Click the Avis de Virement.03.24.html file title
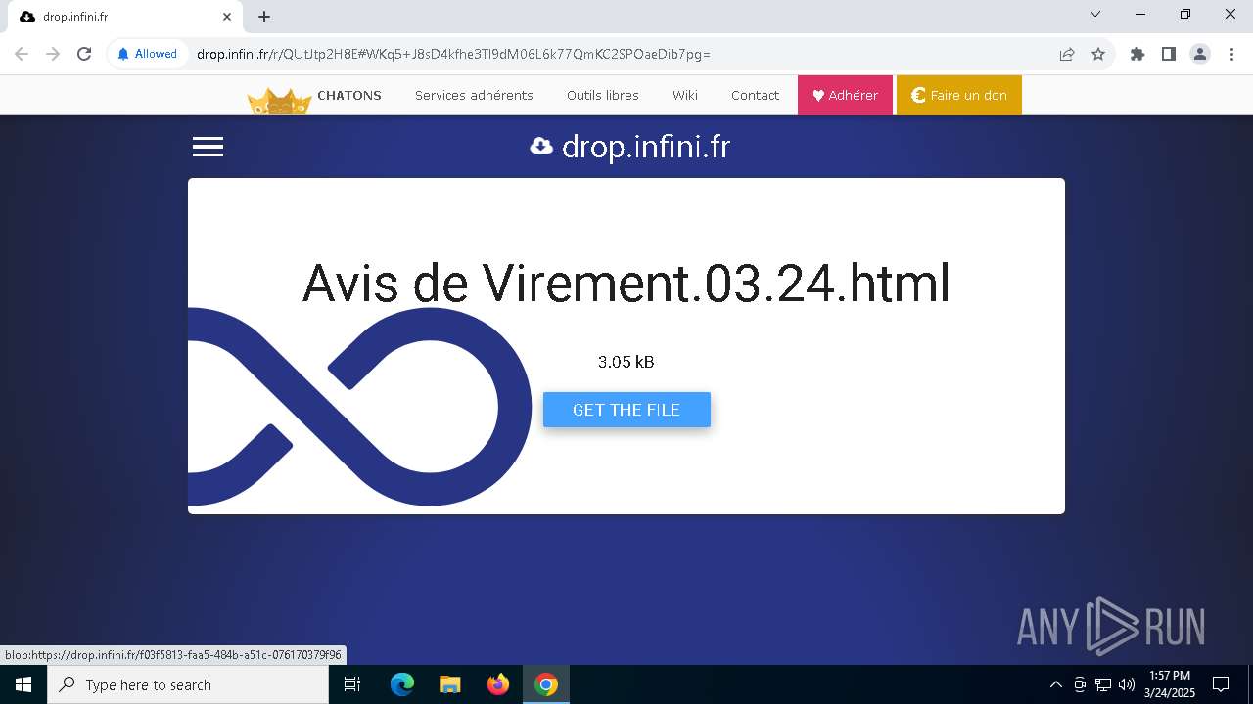The width and height of the screenshot is (1253, 704). click(x=626, y=284)
